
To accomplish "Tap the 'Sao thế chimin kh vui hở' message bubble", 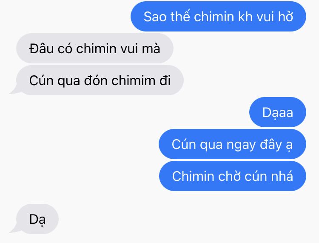I will 218,16.
